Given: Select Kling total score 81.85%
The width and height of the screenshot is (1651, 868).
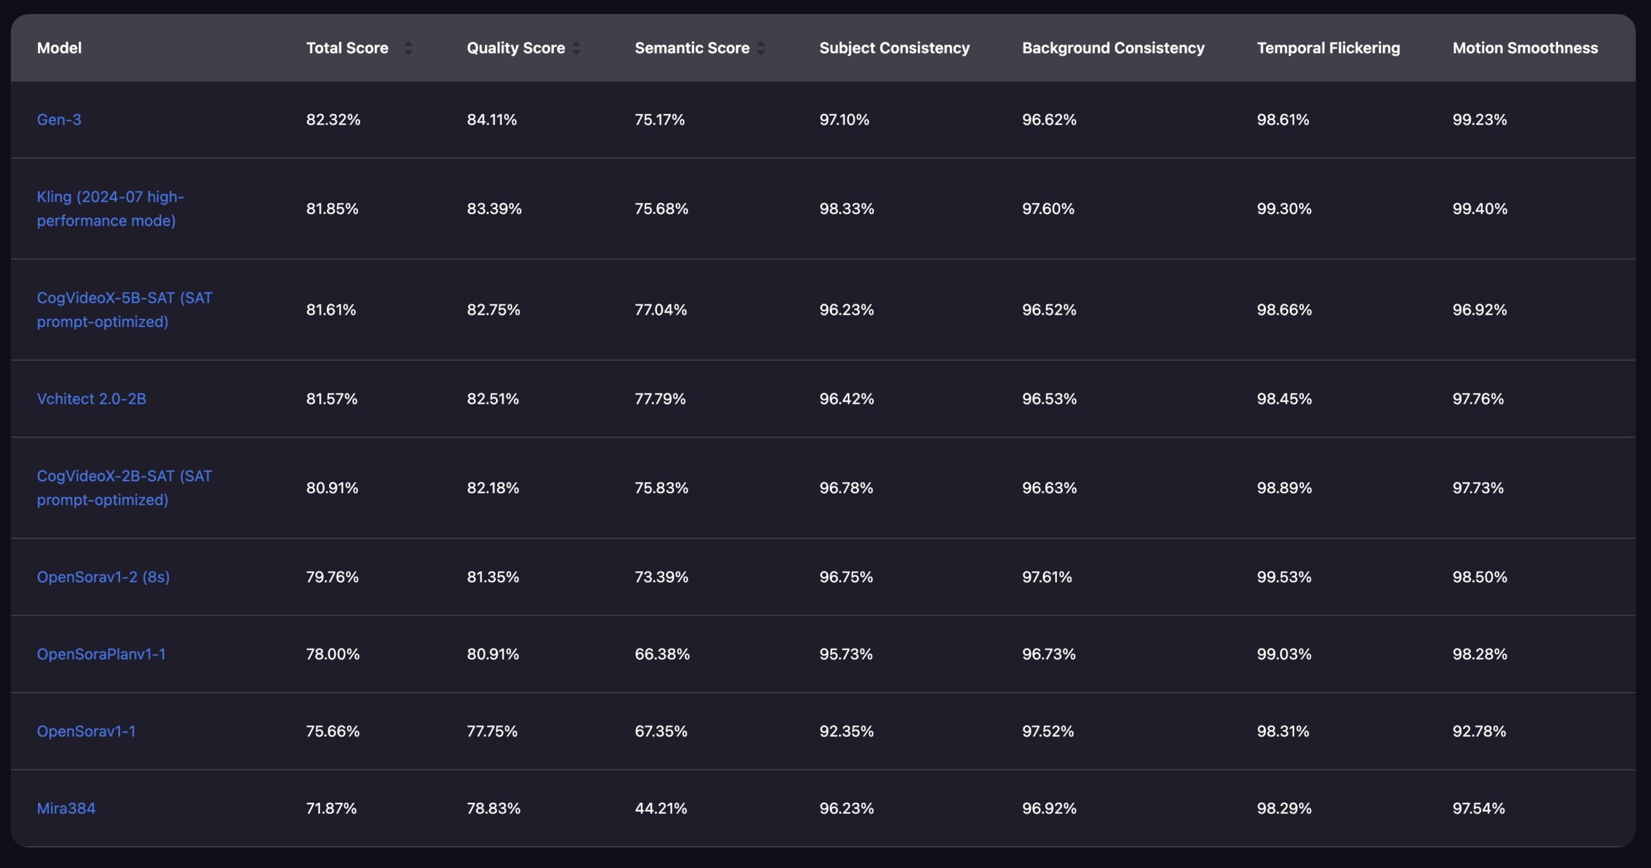Looking at the screenshot, I should (x=332, y=208).
